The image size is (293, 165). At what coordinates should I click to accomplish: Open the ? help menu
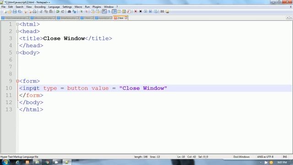pyautogui.click(x=117, y=7)
